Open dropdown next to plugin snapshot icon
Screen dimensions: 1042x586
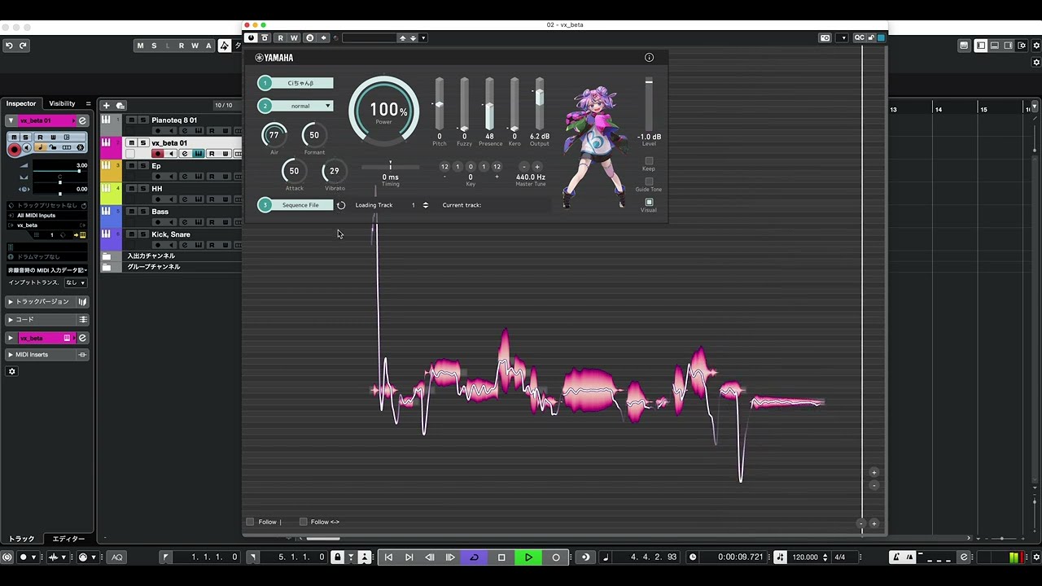(842, 37)
